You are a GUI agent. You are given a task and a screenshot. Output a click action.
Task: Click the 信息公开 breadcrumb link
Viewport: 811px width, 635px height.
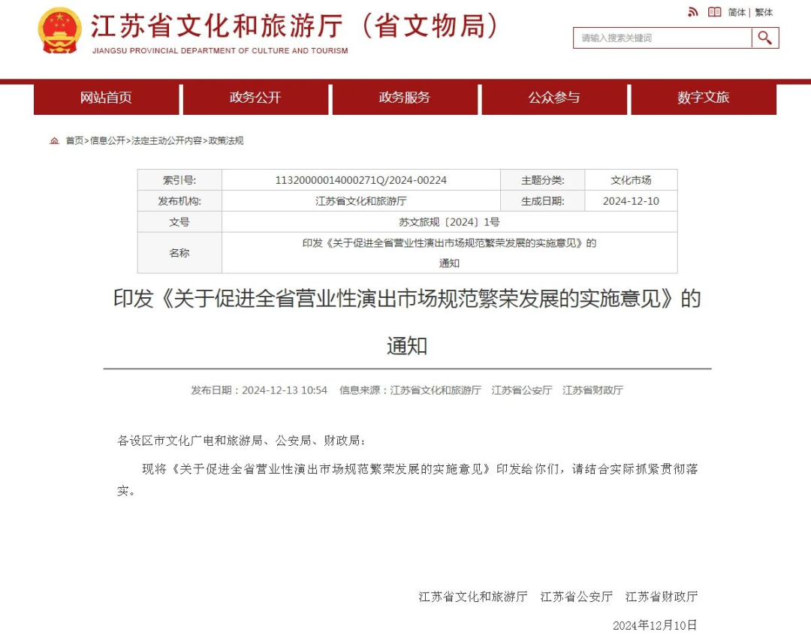click(107, 140)
